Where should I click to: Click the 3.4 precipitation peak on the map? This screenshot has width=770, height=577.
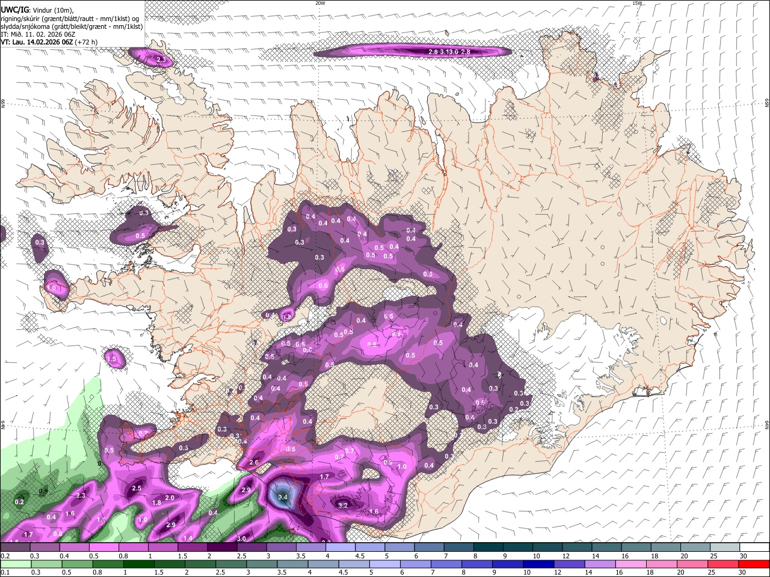coord(283,496)
